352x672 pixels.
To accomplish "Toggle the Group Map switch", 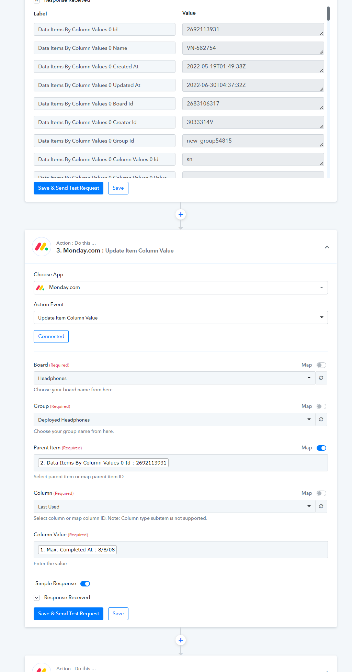I will [x=321, y=406].
